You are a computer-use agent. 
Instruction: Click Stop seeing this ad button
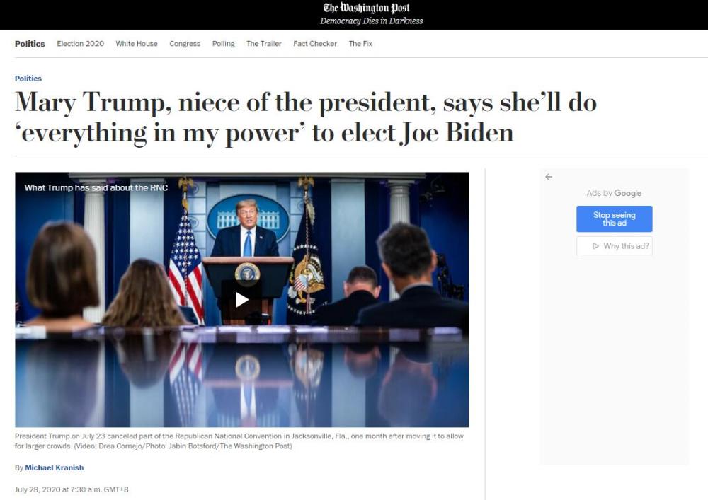614,219
